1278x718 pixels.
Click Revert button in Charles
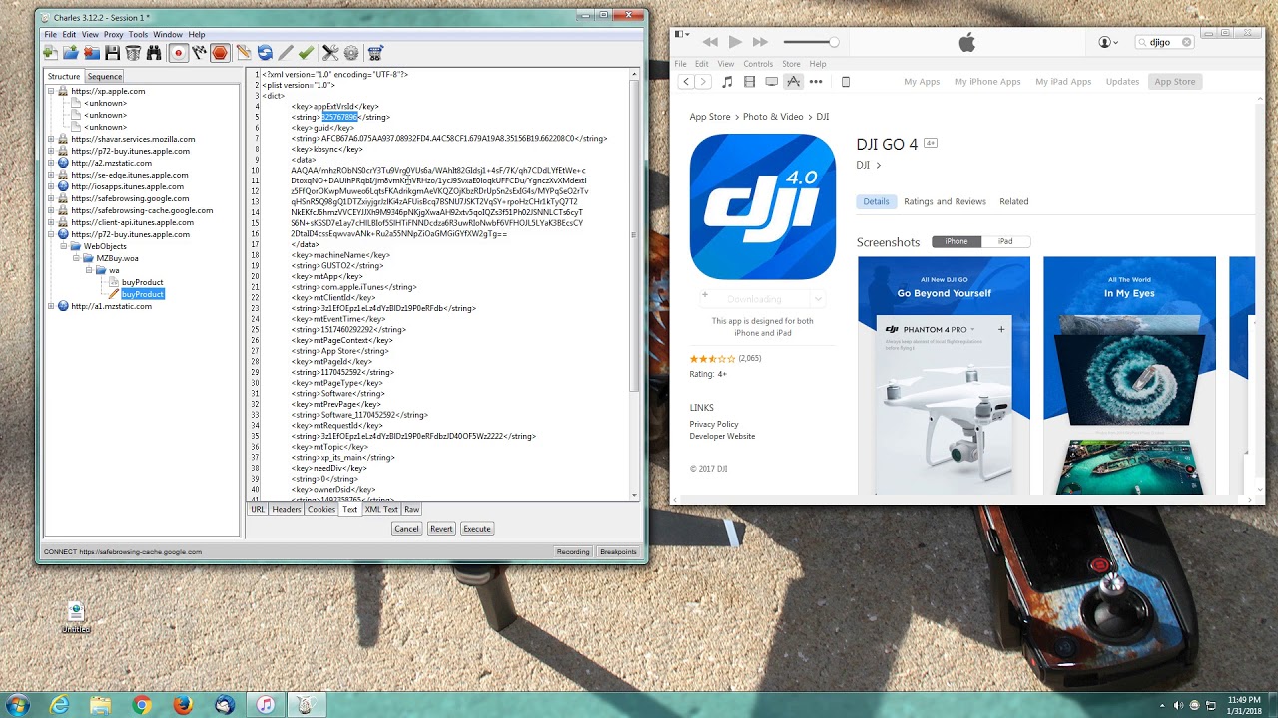(441, 529)
